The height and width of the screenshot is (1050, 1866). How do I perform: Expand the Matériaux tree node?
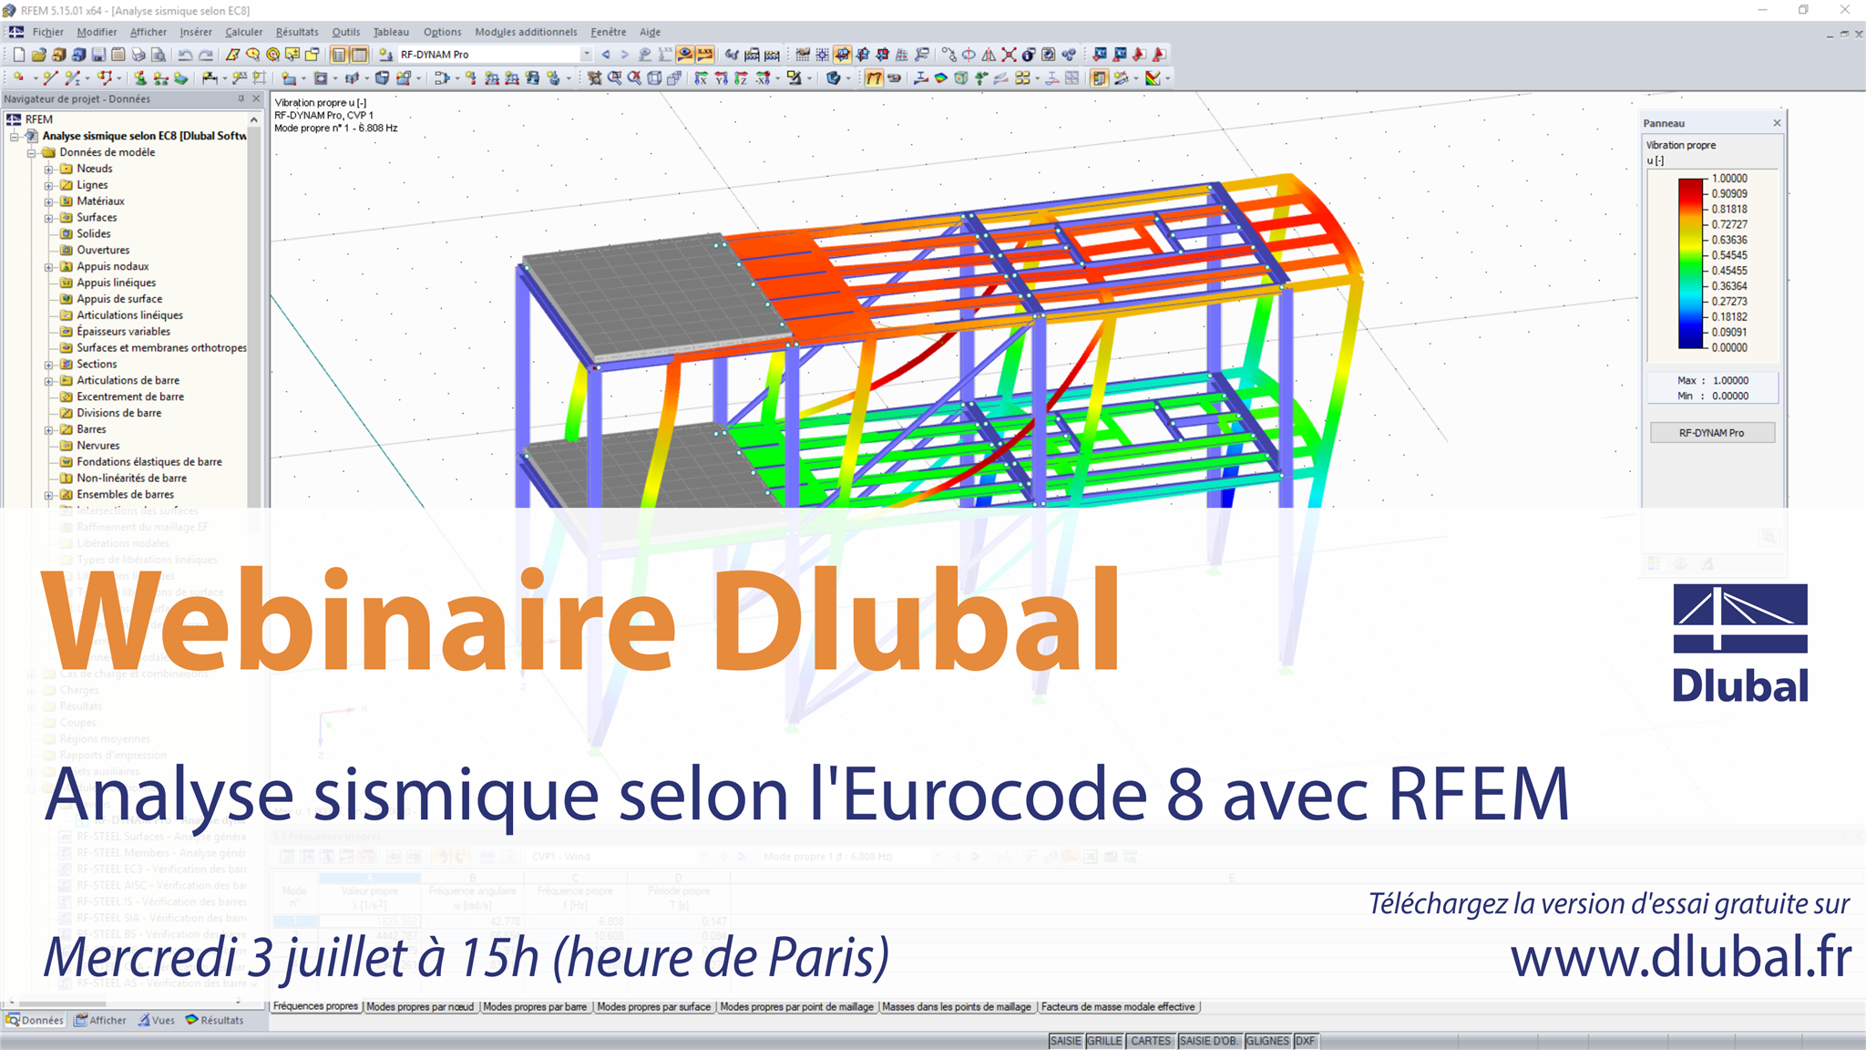[48, 201]
